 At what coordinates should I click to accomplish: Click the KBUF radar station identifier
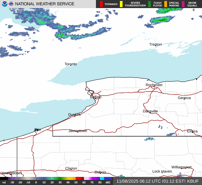(x=193, y=181)
